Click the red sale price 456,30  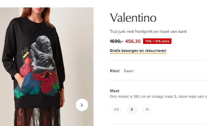[133, 41]
